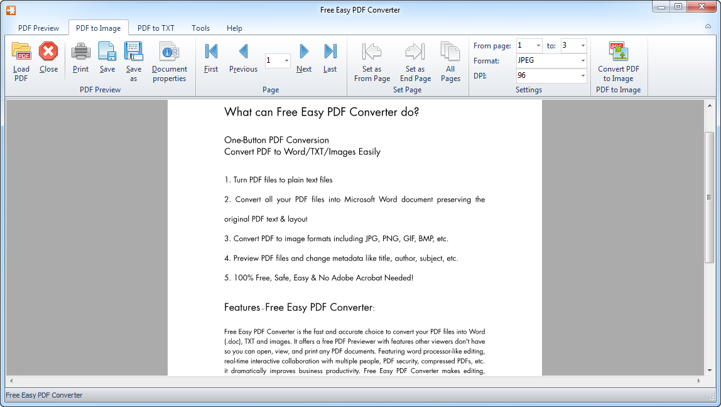
Task: Click the All Pages icon
Action: click(450, 60)
